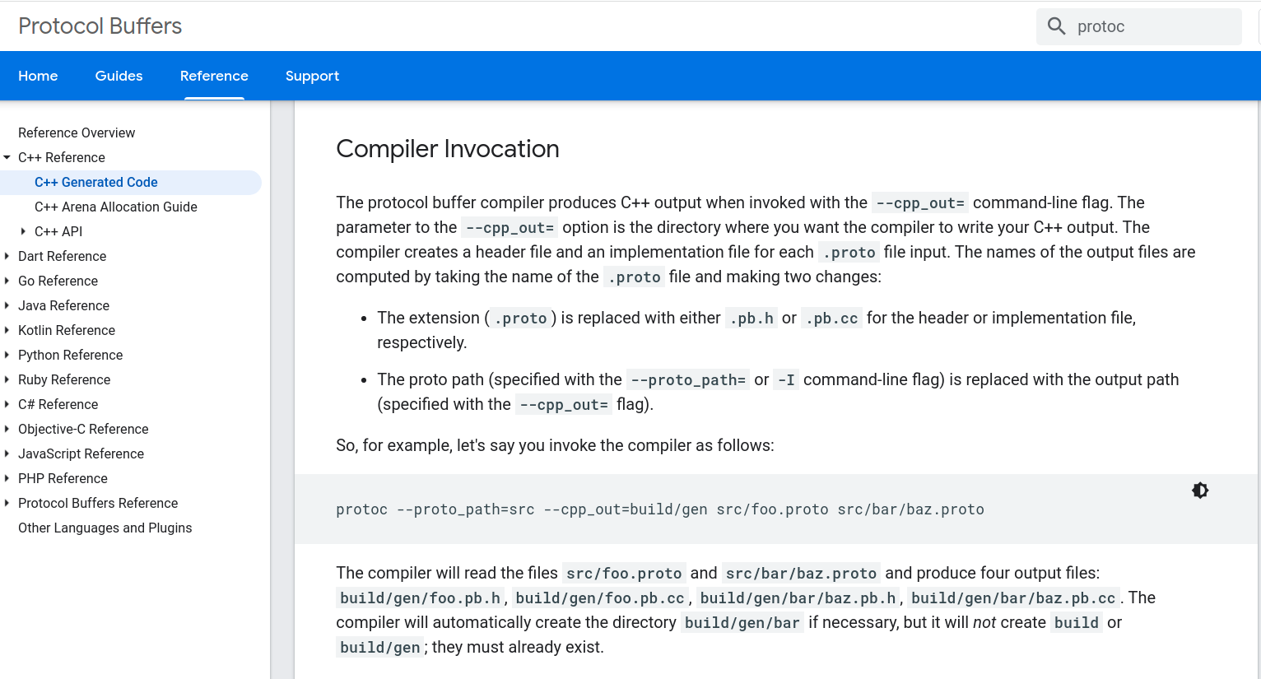Expand the JavaScript Reference section

(7, 453)
